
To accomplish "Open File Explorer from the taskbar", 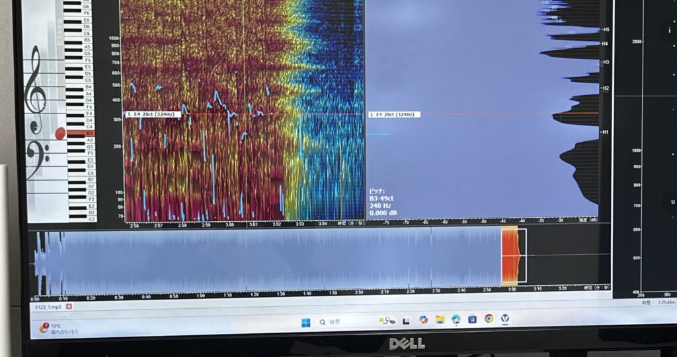I will pyautogui.click(x=440, y=320).
